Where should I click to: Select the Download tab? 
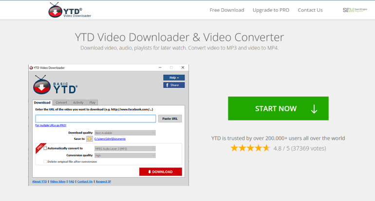(x=42, y=102)
